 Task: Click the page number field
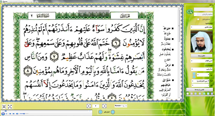96,106
